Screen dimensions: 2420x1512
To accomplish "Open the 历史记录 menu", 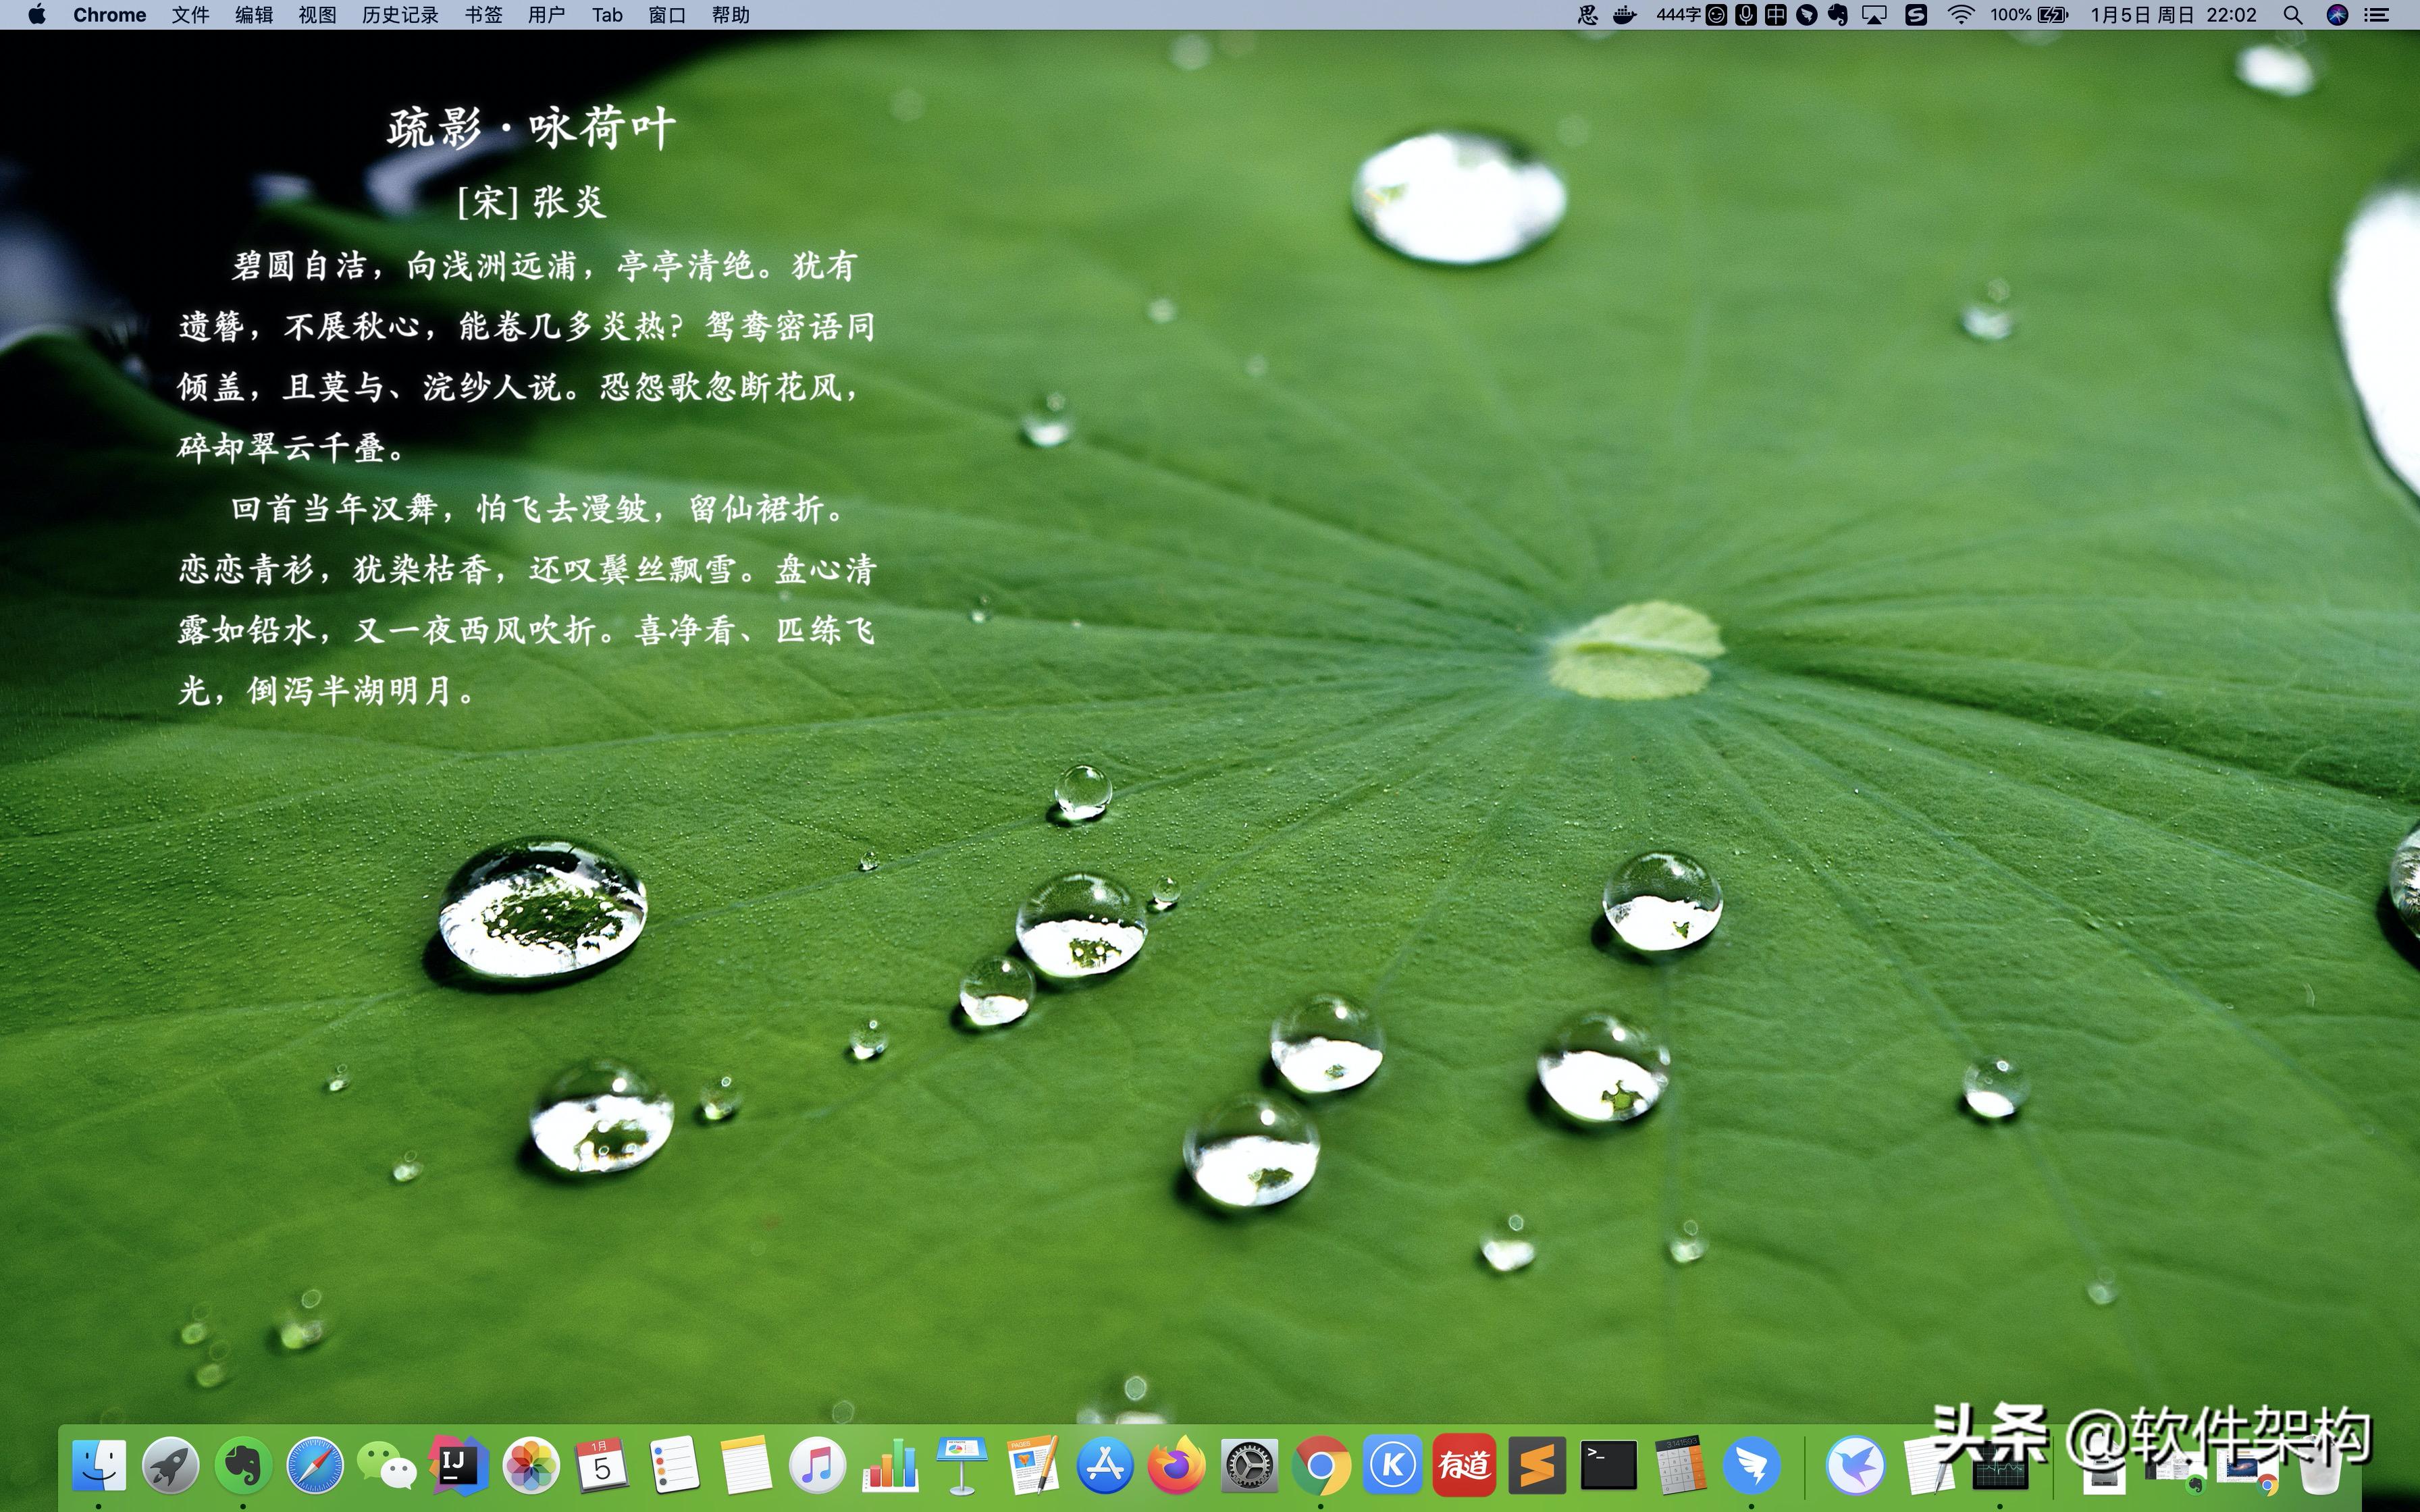I will (400, 15).
